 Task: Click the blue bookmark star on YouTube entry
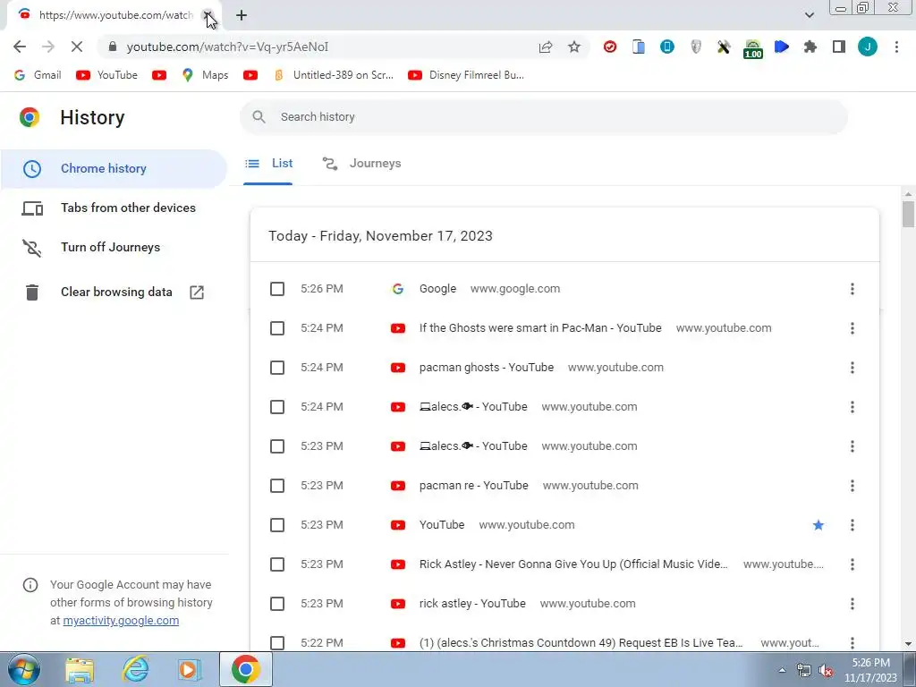pos(818,524)
